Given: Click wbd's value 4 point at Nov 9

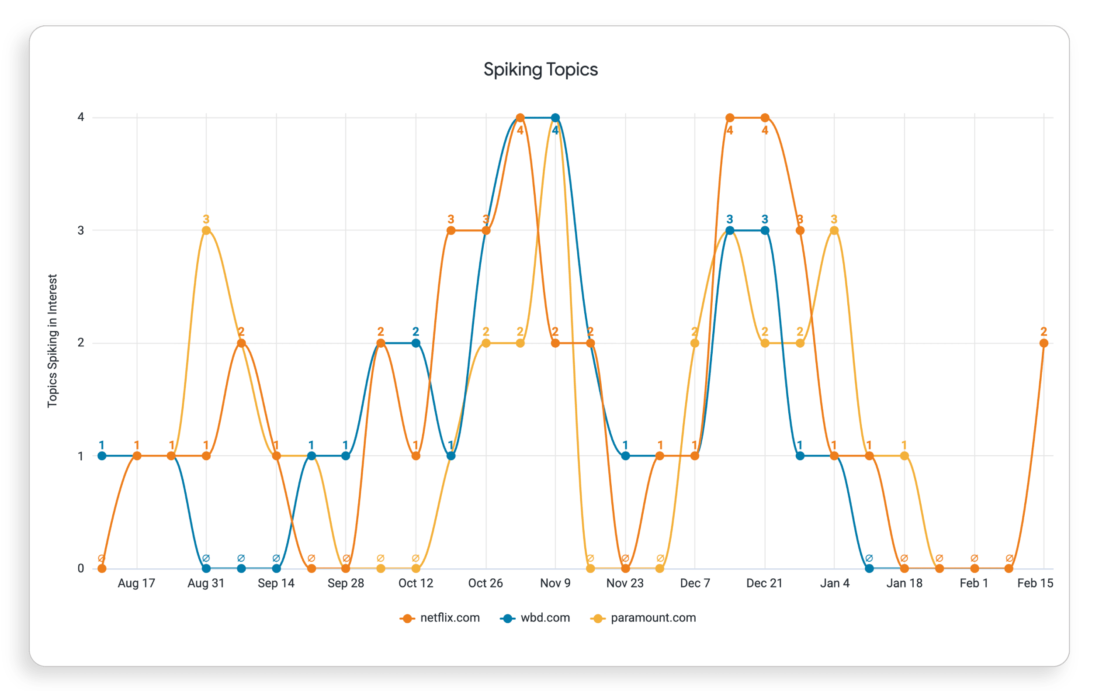Looking at the screenshot, I should (x=555, y=117).
